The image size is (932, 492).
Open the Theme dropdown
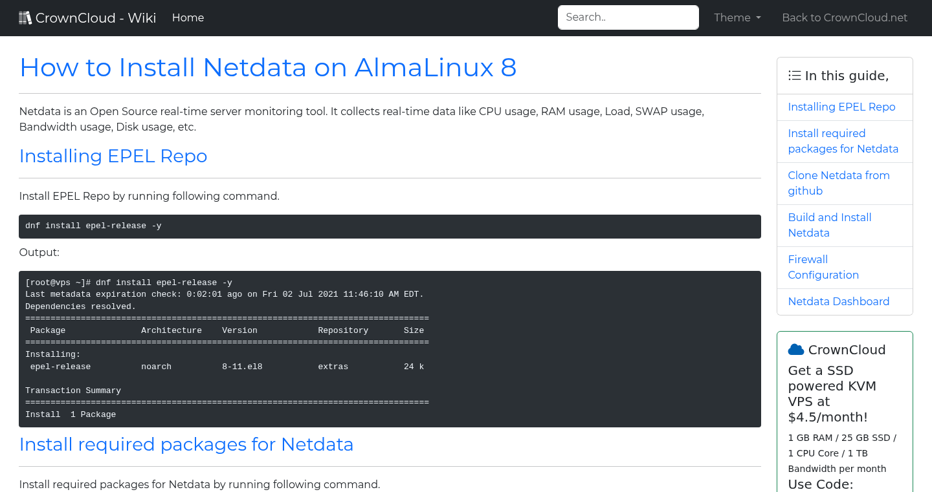[737, 17]
